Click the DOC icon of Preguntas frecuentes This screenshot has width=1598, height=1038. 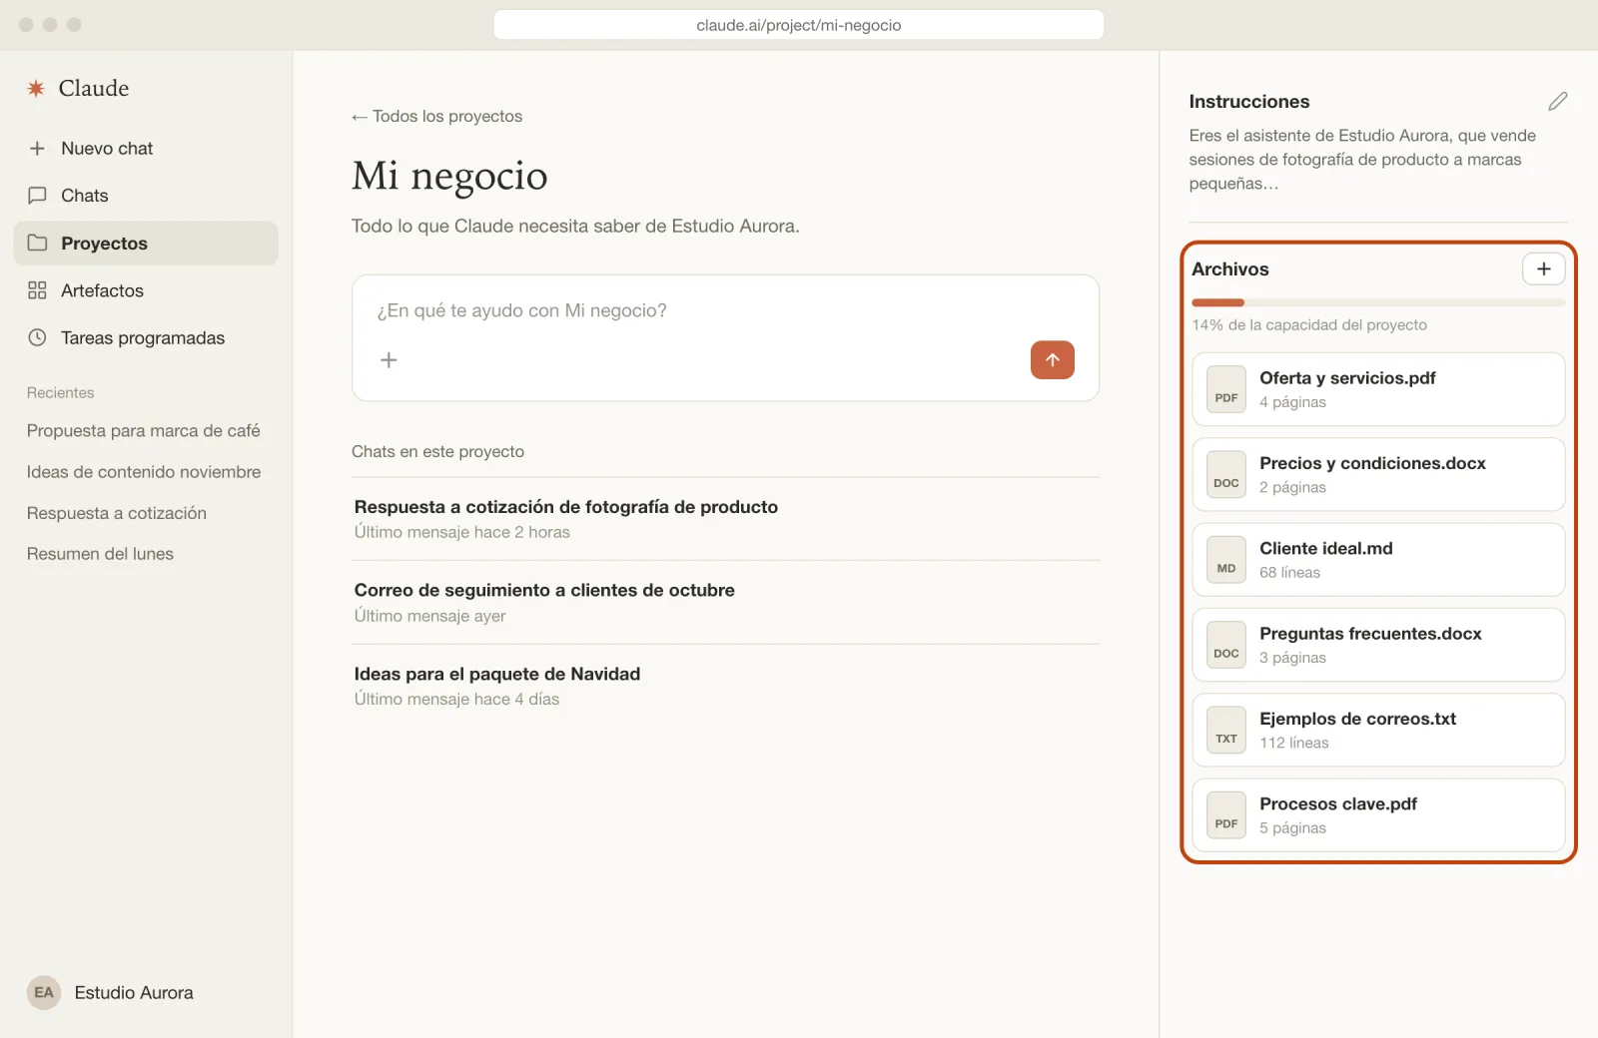coord(1226,645)
